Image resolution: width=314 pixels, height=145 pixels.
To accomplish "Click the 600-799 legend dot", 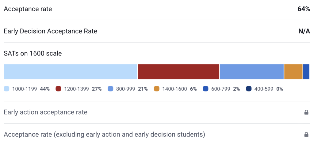I will pos(205,89).
